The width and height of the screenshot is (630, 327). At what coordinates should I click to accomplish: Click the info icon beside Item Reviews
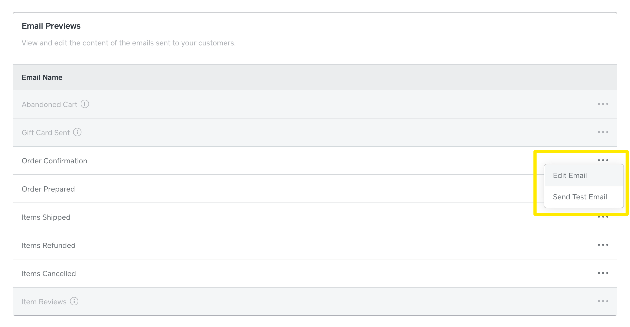tap(74, 301)
